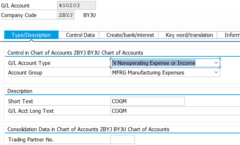Click the empty Trading Partner No. field
240x145 pixels.
(x=123, y=140)
